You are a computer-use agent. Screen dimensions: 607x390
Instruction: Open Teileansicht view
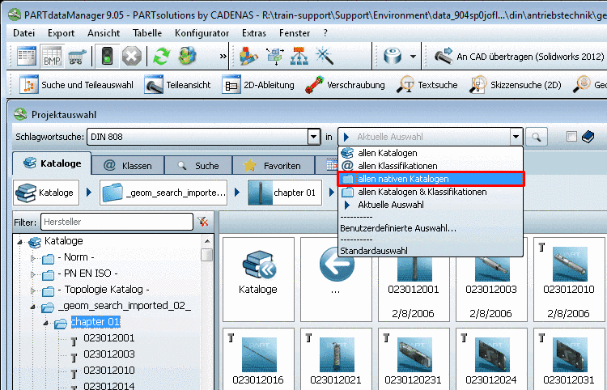pos(177,85)
